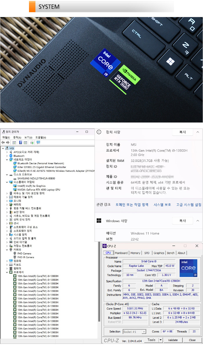Select the APO audio processing object row

[24, 152]
